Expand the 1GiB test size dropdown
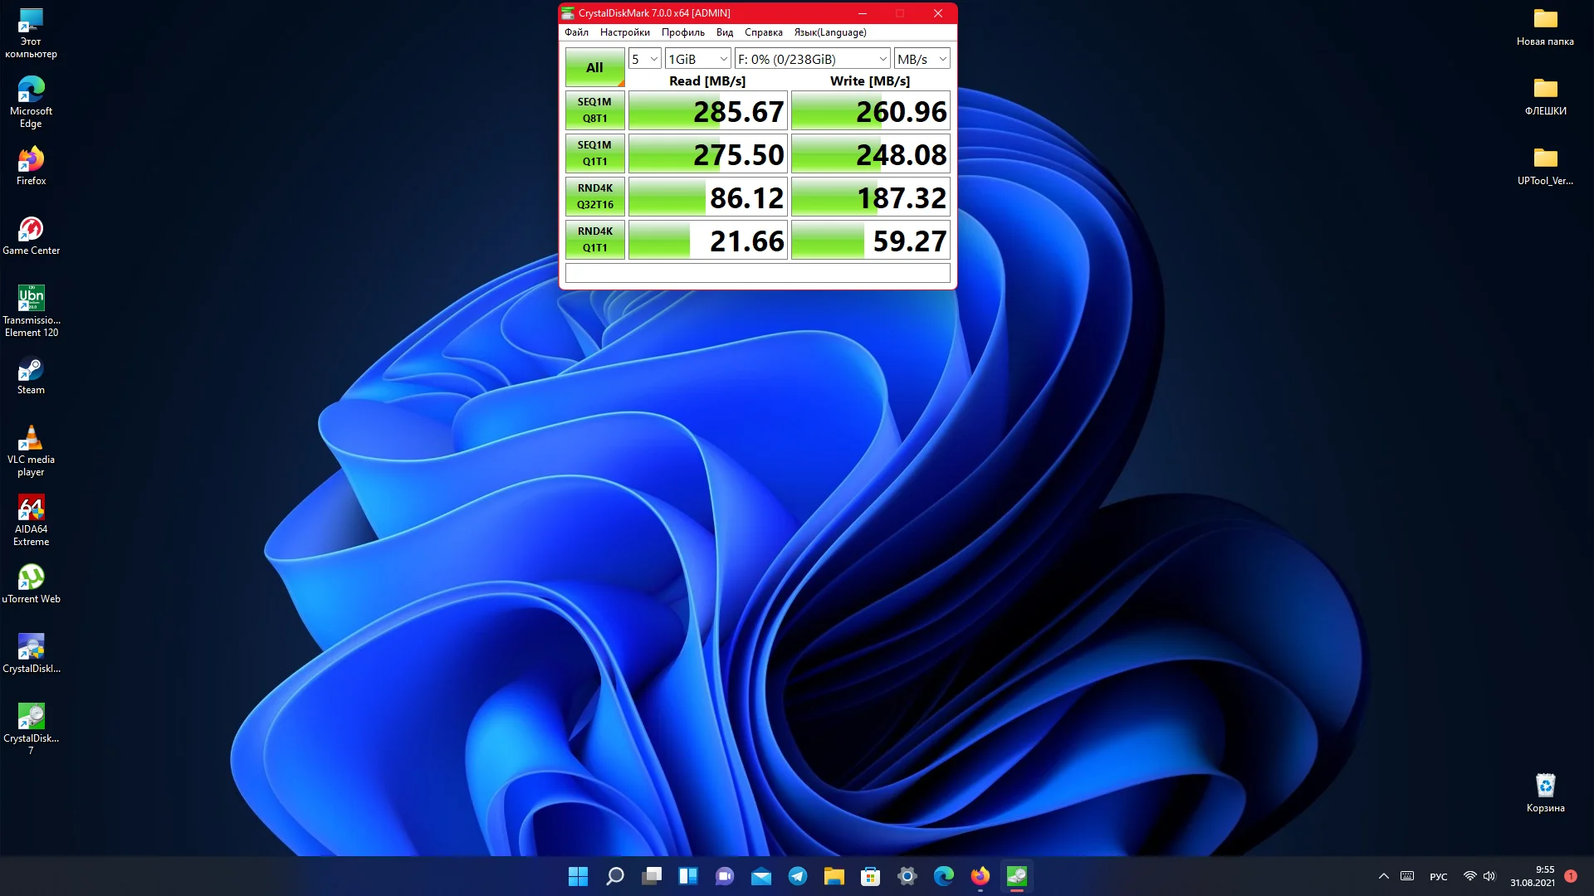This screenshot has width=1594, height=896. (697, 59)
